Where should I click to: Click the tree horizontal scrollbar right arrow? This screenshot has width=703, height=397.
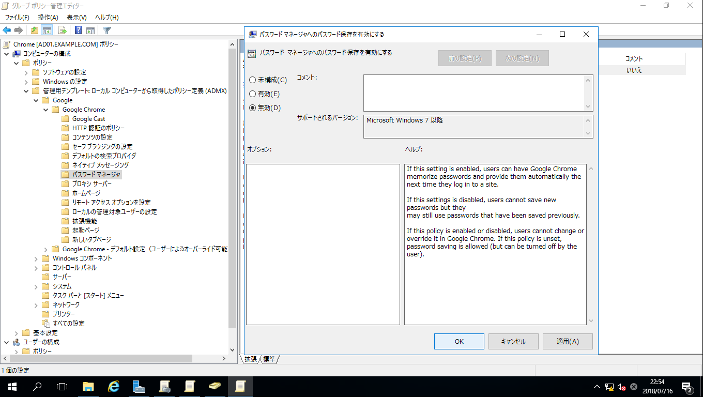pos(224,359)
